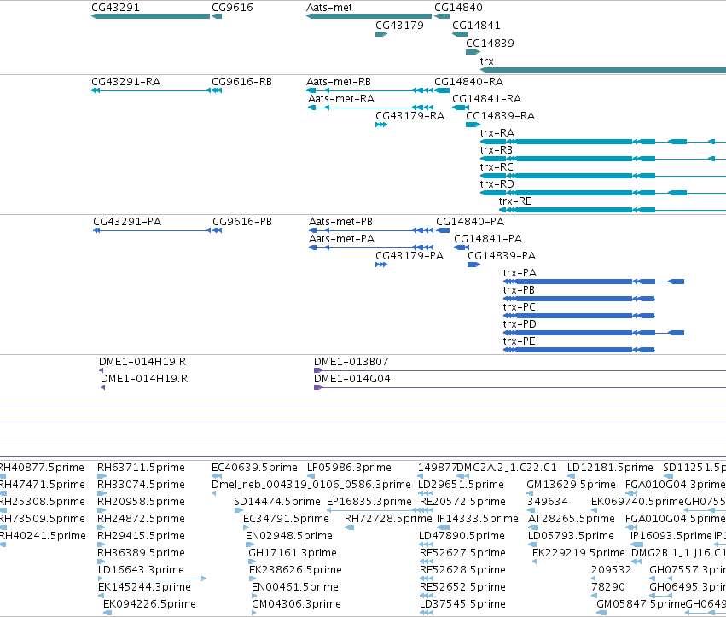Click transcript Aats-met-RA label
This screenshot has width=726, height=617.
(341, 99)
